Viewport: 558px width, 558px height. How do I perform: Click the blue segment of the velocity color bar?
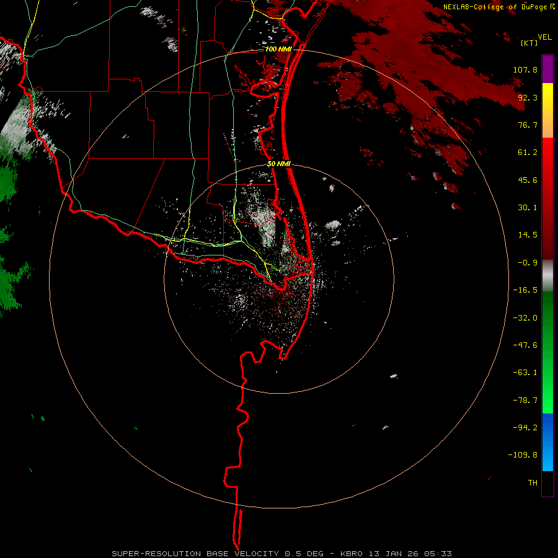click(547, 442)
